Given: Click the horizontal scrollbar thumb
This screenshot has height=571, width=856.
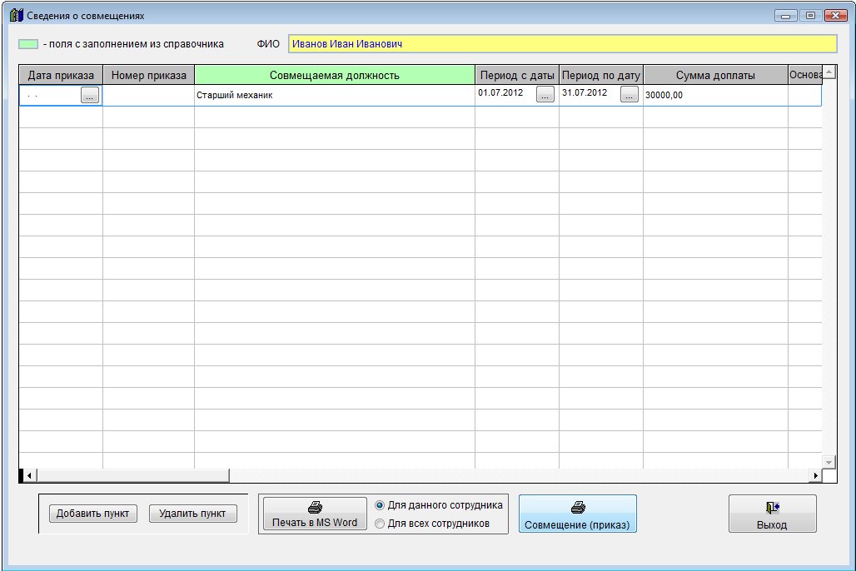Looking at the screenshot, I should pos(132,475).
